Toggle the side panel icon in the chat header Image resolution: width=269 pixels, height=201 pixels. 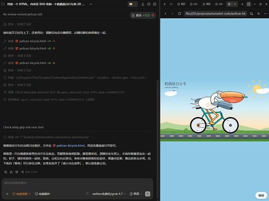[x=155, y=4]
